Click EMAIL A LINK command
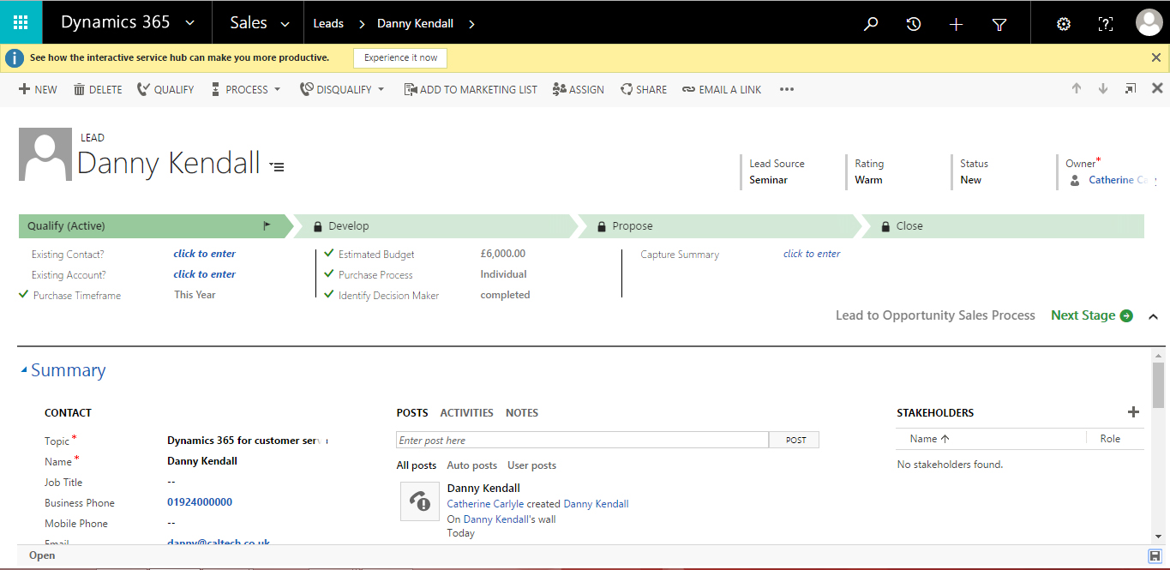 coord(722,89)
